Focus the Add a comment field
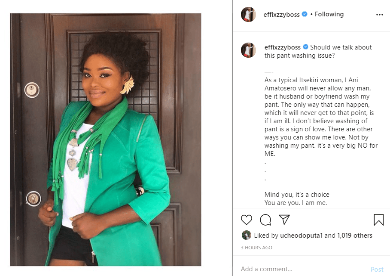Viewport: 390px width, 276px height. coord(301,269)
